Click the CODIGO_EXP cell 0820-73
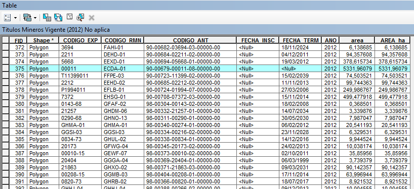Image resolution: width=414 pixels, height=189 pixels. click(80, 181)
